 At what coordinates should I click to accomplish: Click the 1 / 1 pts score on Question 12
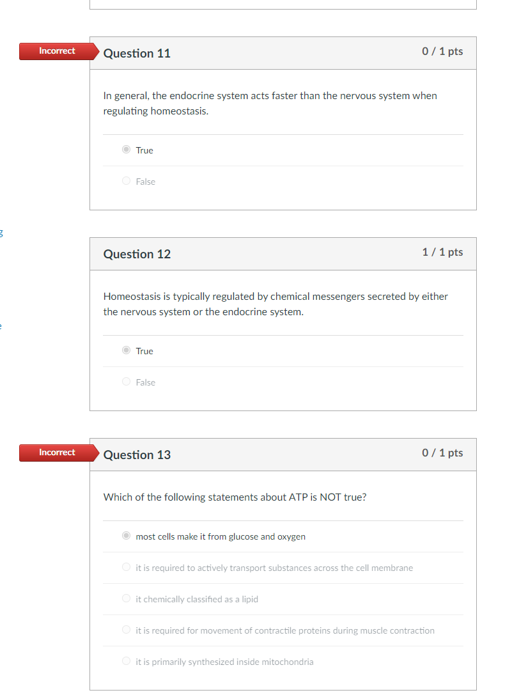(x=442, y=252)
